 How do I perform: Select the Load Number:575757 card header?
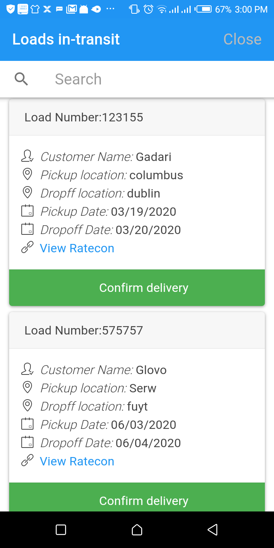[x=137, y=330]
